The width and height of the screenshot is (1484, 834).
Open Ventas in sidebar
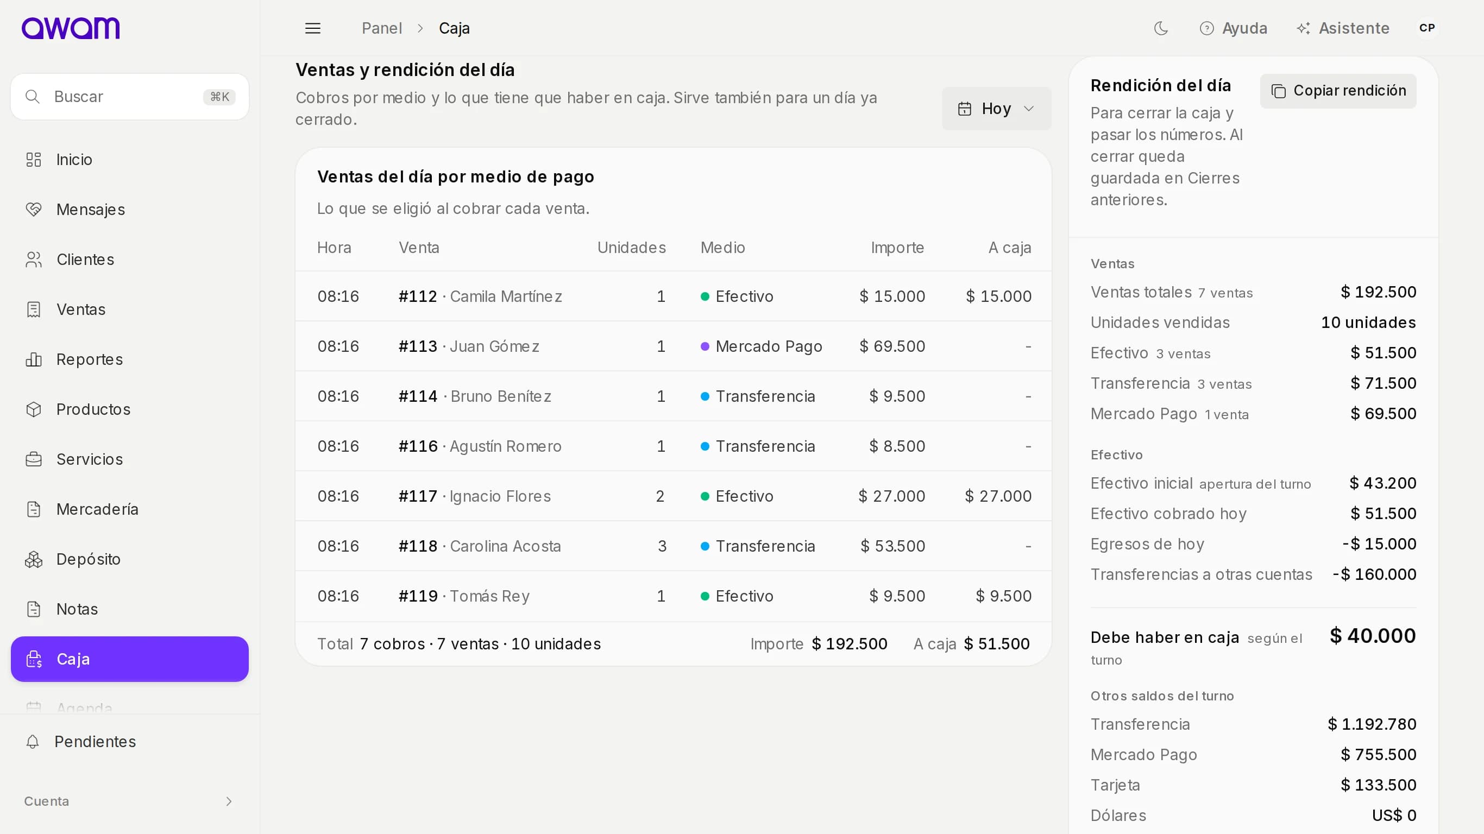coord(130,309)
